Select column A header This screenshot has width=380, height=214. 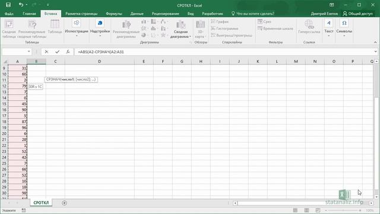pos(17,62)
